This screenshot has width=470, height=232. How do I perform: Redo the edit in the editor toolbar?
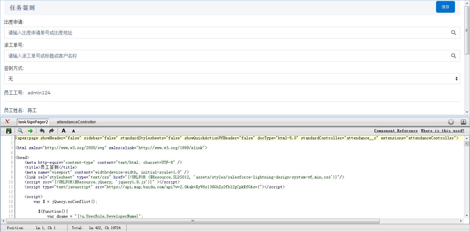[x=52, y=131]
